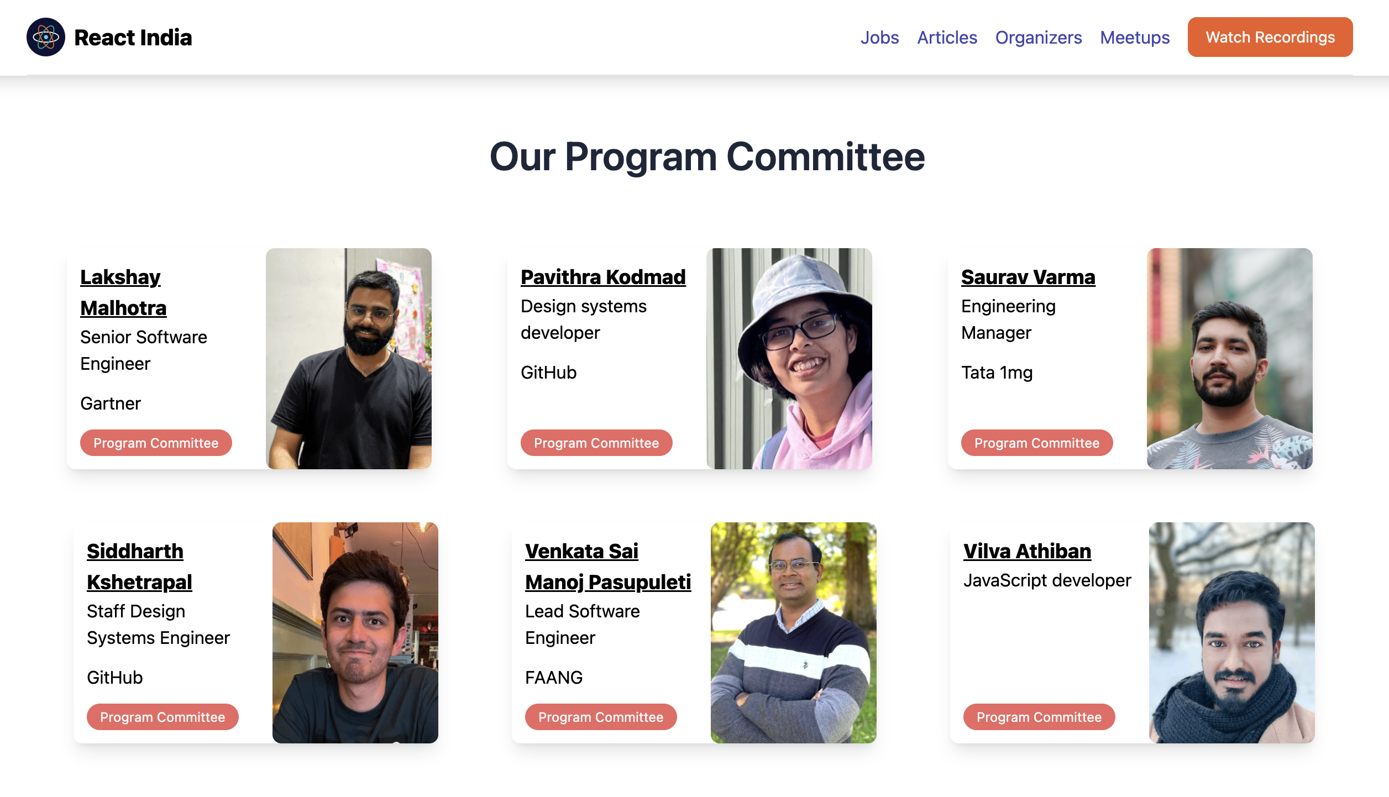Screen dimensions: 1389x797
Task: Open the Jobs navigation link
Action: pos(879,37)
